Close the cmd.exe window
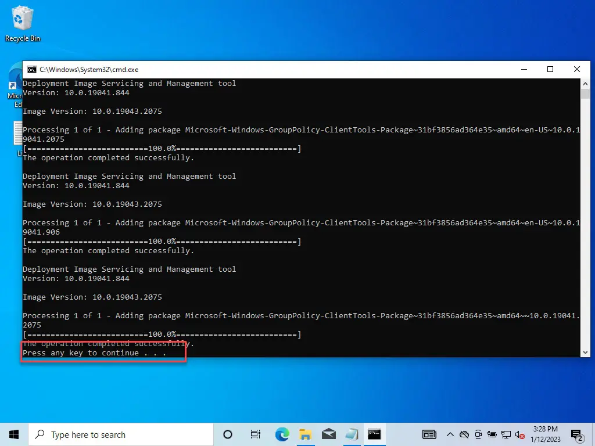Viewport: 595px width, 446px height. [x=577, y=70]
